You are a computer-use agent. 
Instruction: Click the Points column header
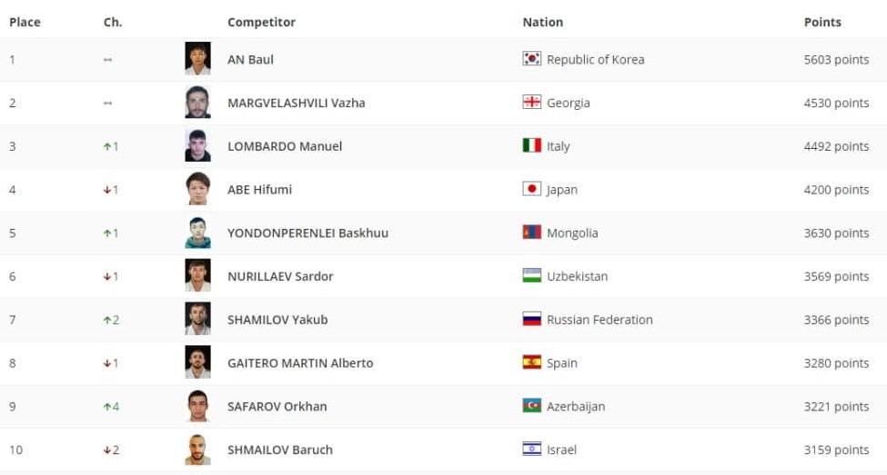click(822, 22)
